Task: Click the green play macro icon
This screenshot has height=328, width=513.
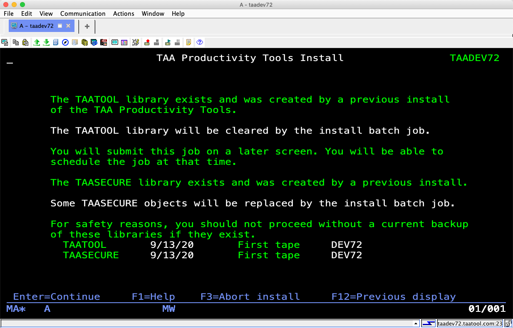Action: [168, 42]
